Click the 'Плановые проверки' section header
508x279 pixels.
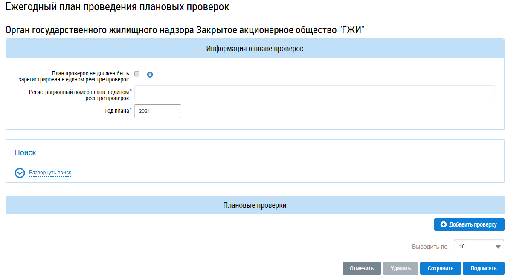coord(255,205)
